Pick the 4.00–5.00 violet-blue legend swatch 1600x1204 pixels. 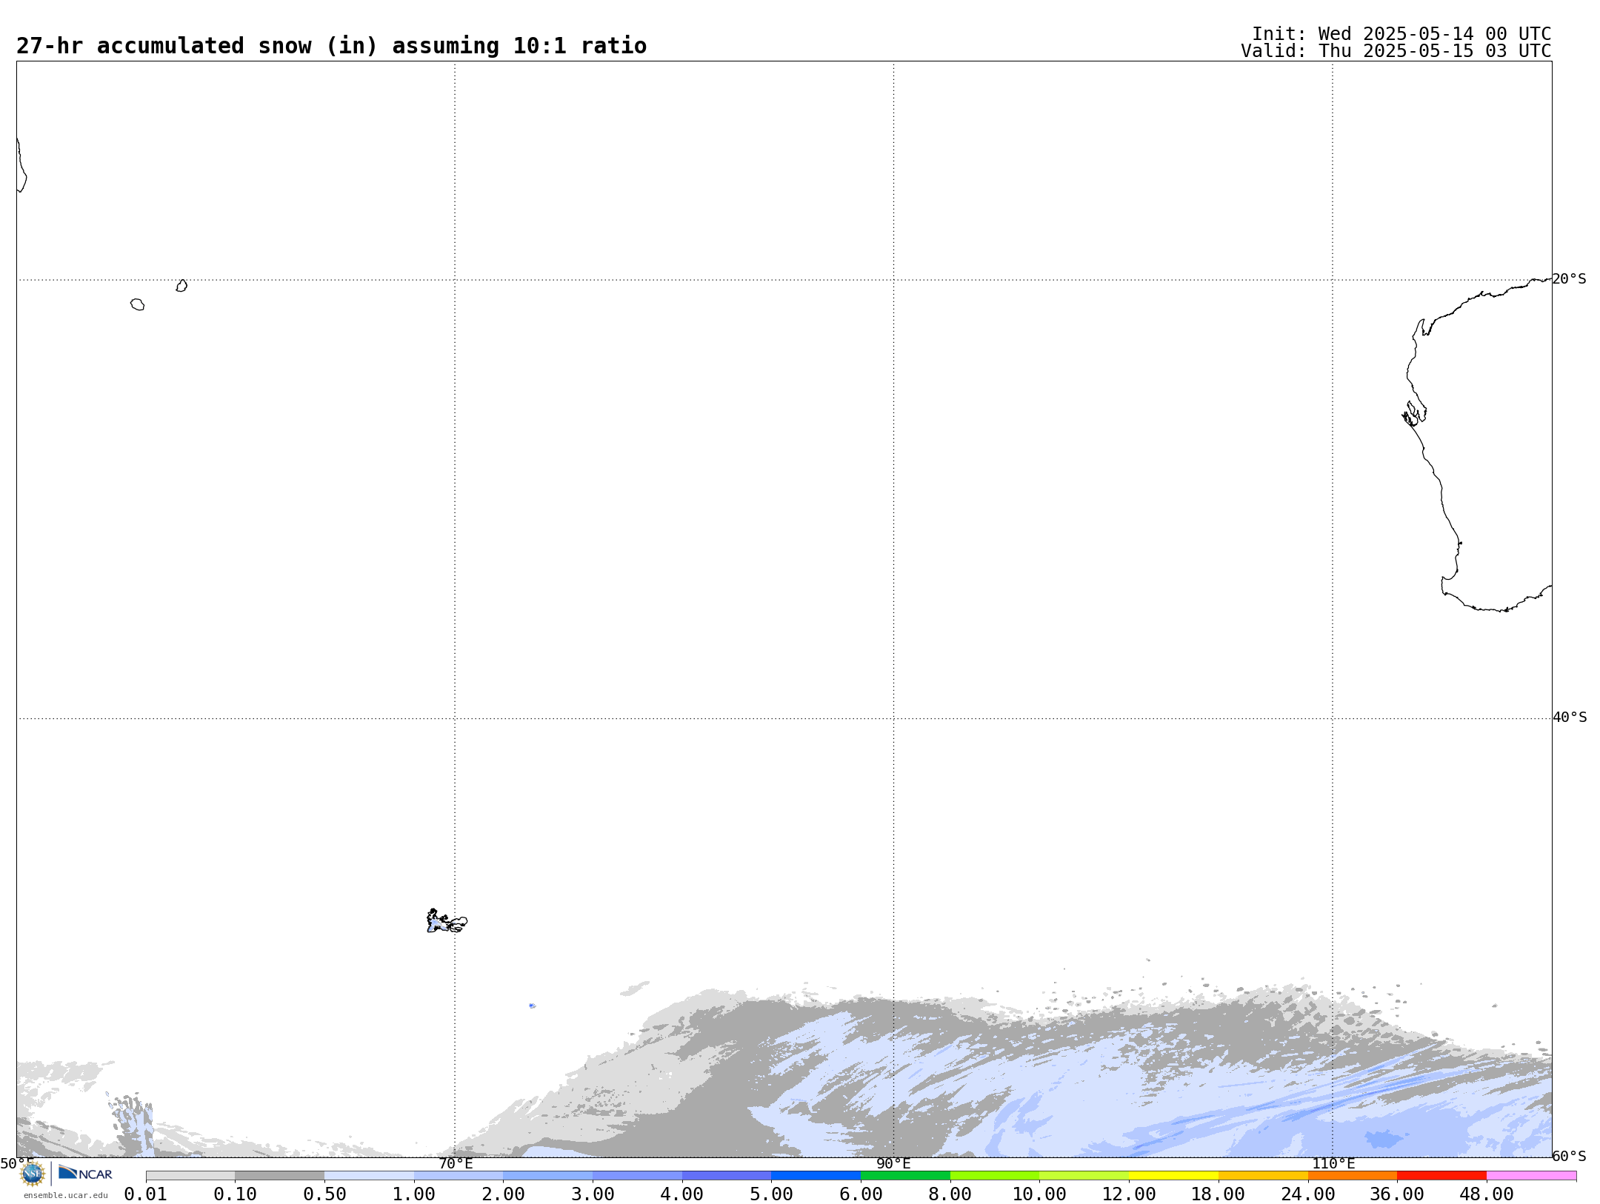(x=727, y=1176)
